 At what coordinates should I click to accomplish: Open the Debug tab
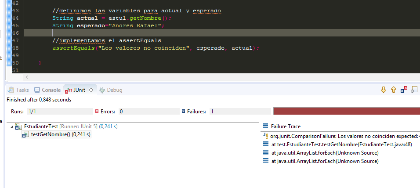[110, 90]
